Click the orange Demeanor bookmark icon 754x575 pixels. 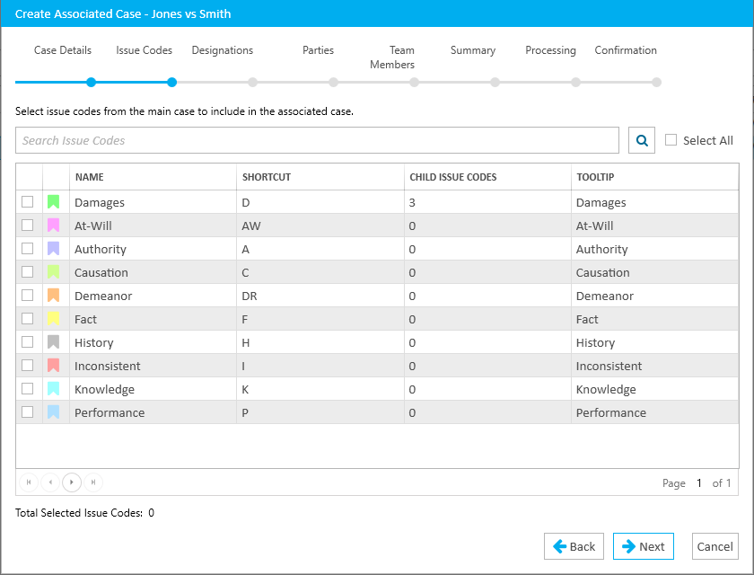[x=54, y=296]
